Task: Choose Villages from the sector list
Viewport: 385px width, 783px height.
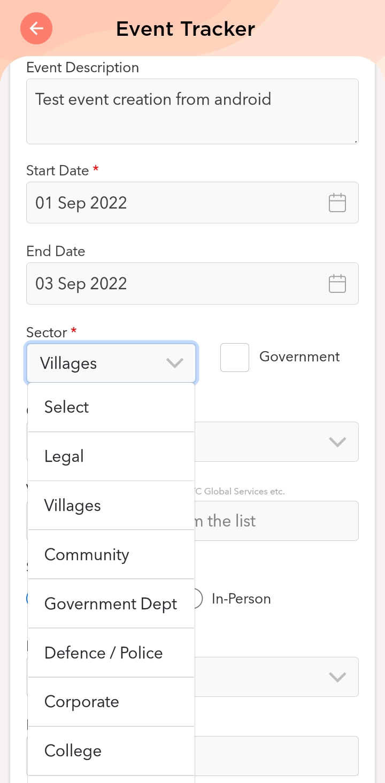Action: tap(111, 506)
